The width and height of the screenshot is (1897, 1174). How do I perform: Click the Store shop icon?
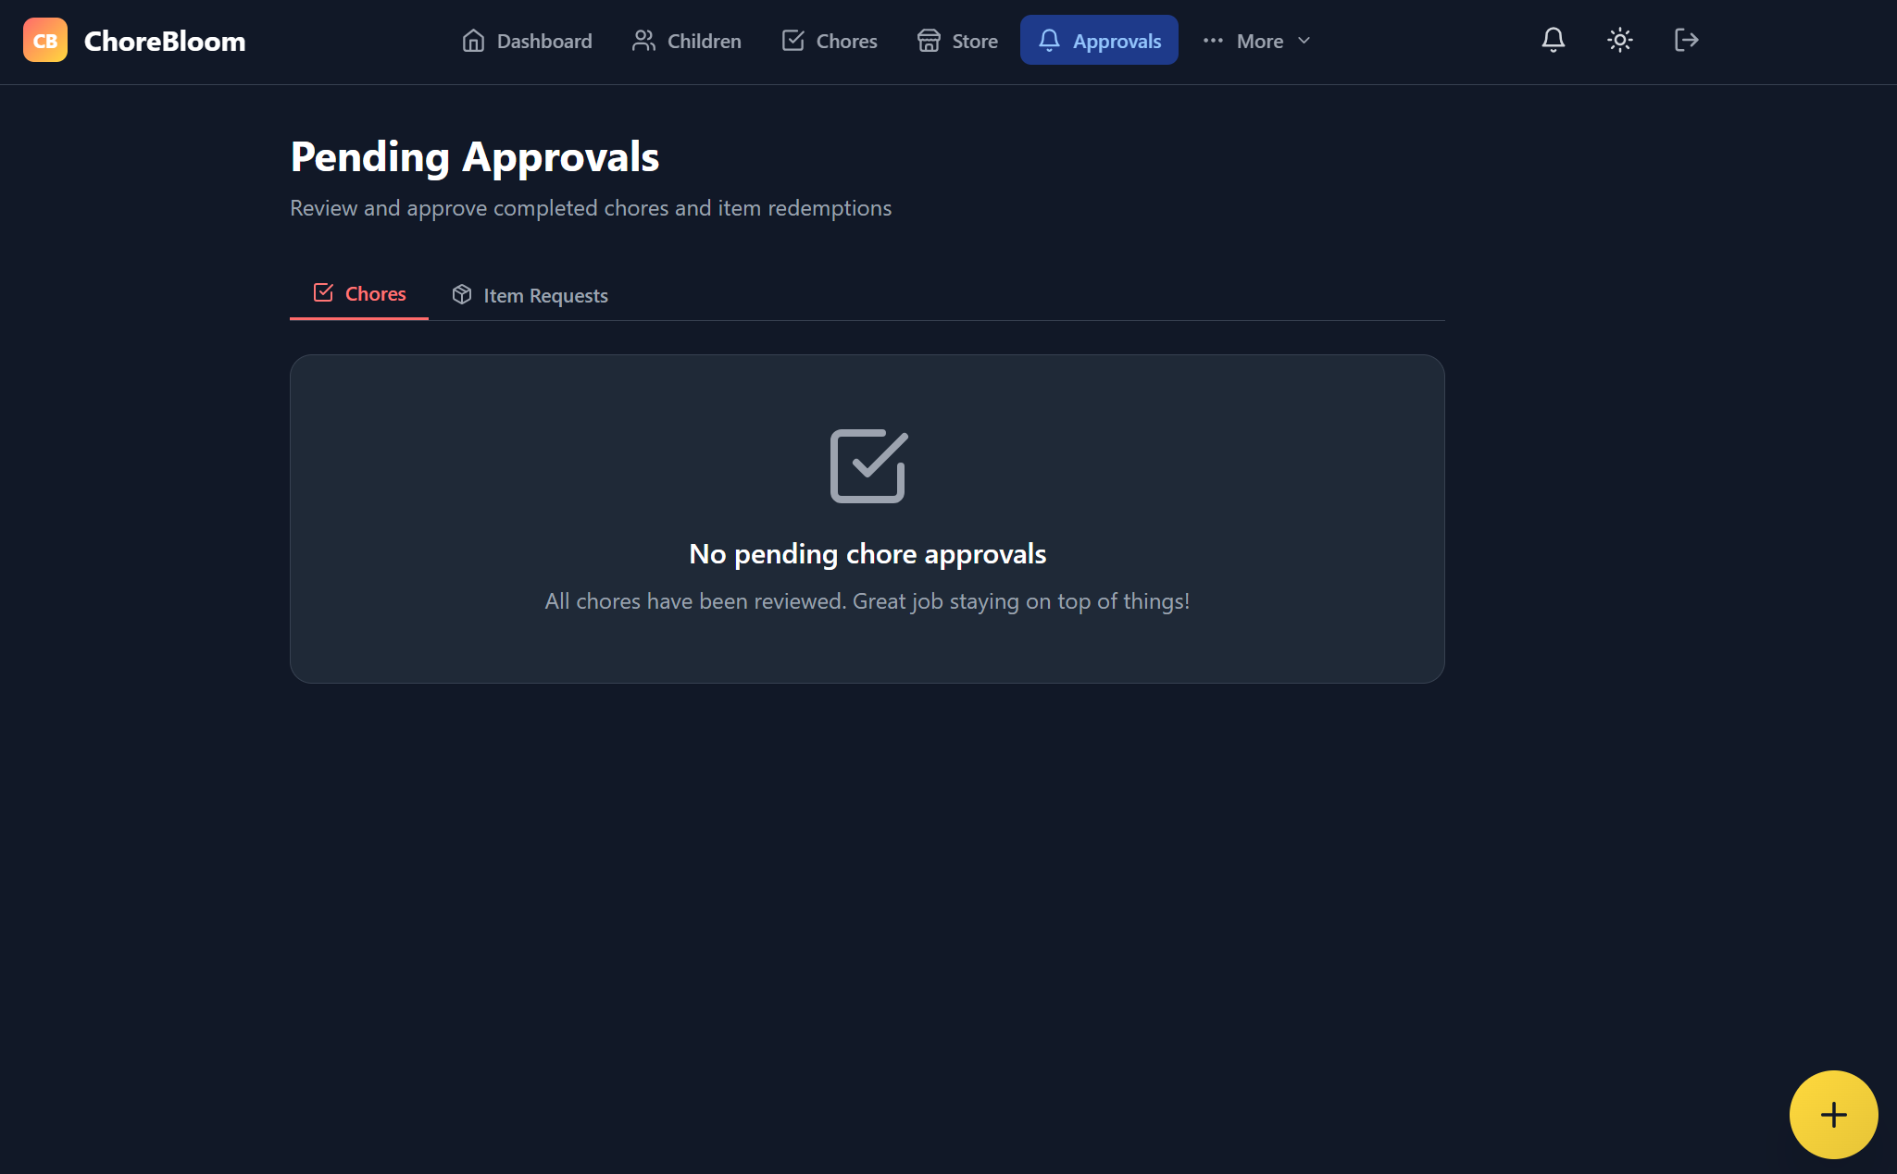[x=929, y=41]
